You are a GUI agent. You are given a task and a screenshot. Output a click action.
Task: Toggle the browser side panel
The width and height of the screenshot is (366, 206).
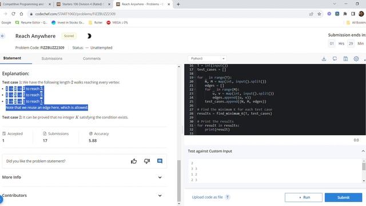pos(353,14)
